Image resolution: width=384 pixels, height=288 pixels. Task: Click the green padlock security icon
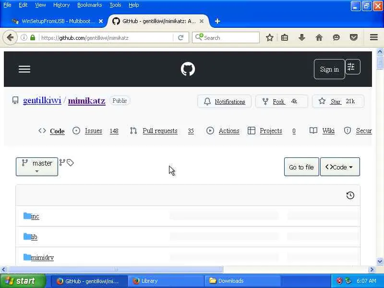point(33,37)
